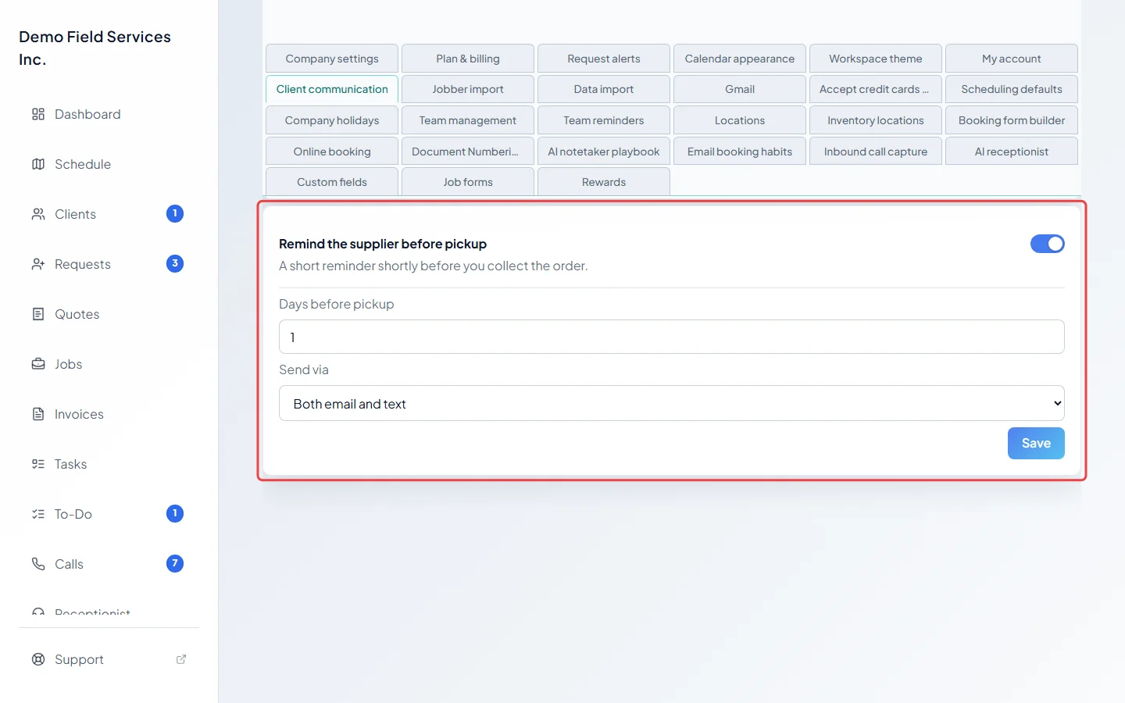Save the reminder settings

coord(1036,443)
